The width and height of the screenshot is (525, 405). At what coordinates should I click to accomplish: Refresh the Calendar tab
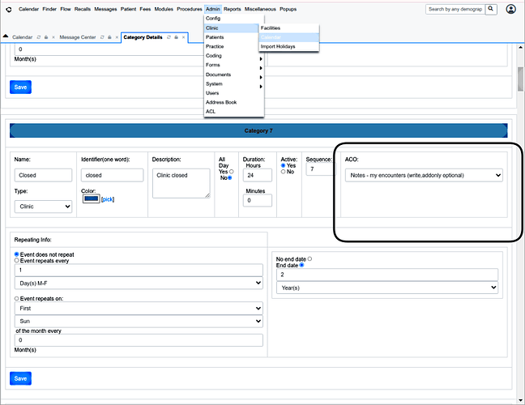(x=39, y=37)
